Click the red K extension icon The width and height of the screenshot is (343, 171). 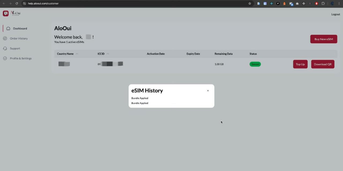coord(310,3)
